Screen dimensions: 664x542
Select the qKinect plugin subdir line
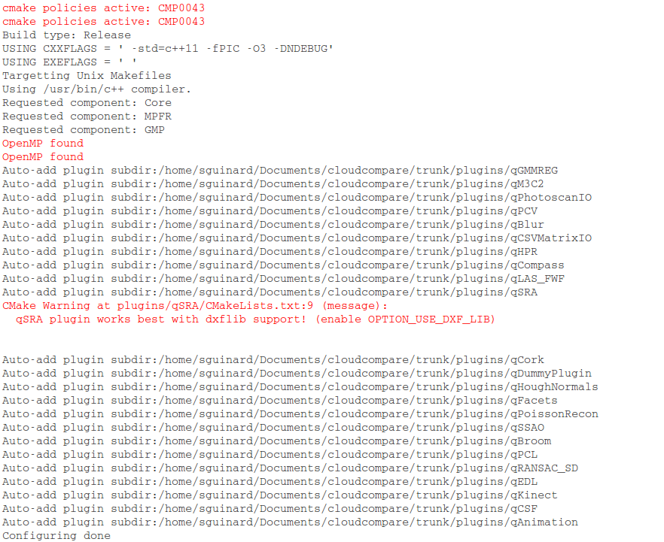coord(280,495)
